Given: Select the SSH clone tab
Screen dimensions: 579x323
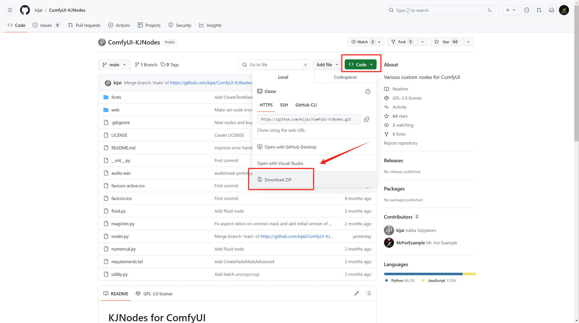Looking at the screenshot, I should (284, 105).
